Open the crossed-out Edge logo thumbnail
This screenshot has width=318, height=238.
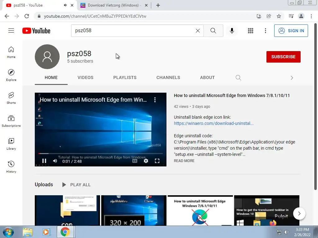pyautogui.click(x=200, y=210)
